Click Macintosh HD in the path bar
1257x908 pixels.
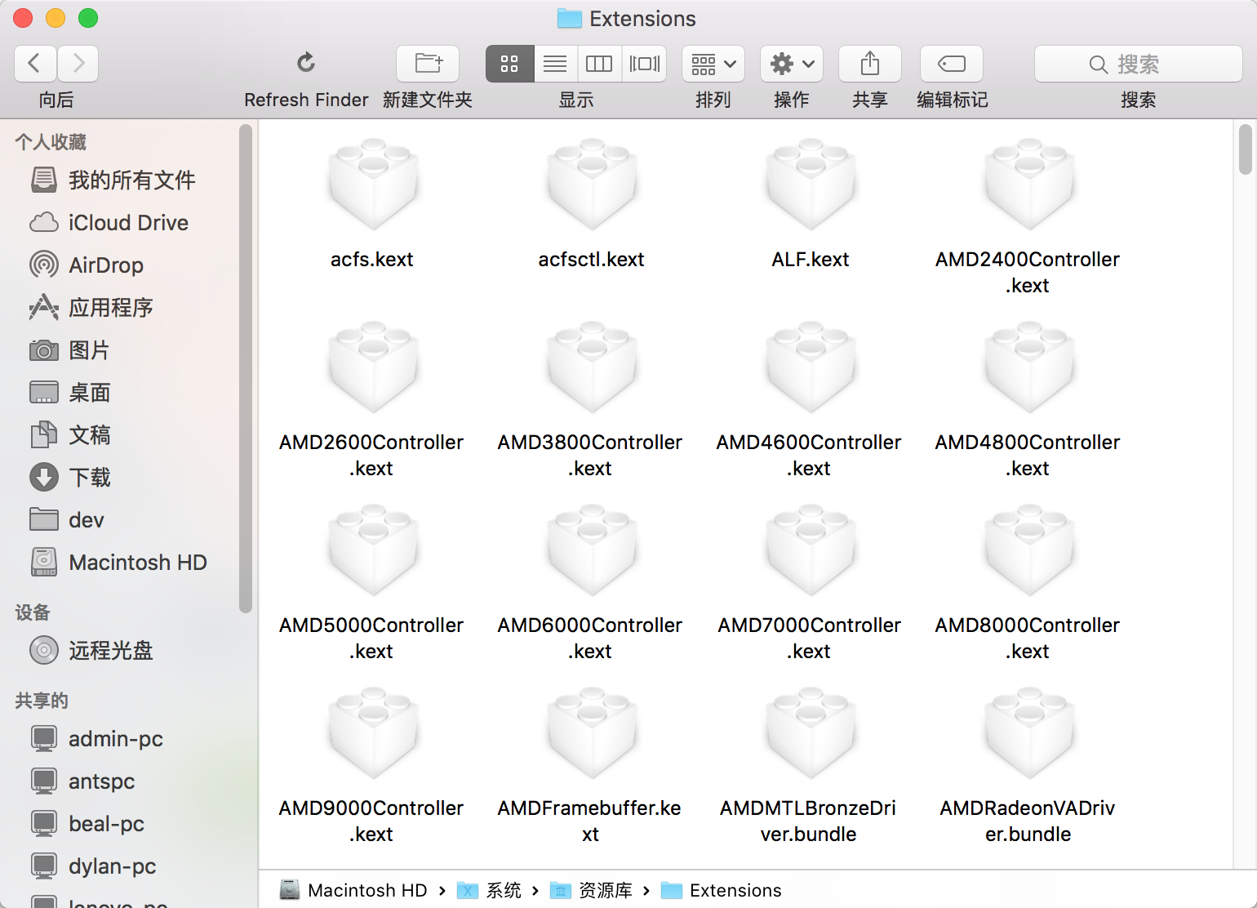click(353, 890)
